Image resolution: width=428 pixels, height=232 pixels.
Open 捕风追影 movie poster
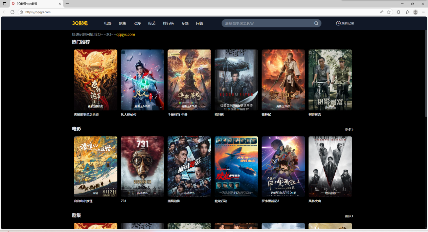tap(189, 167)
